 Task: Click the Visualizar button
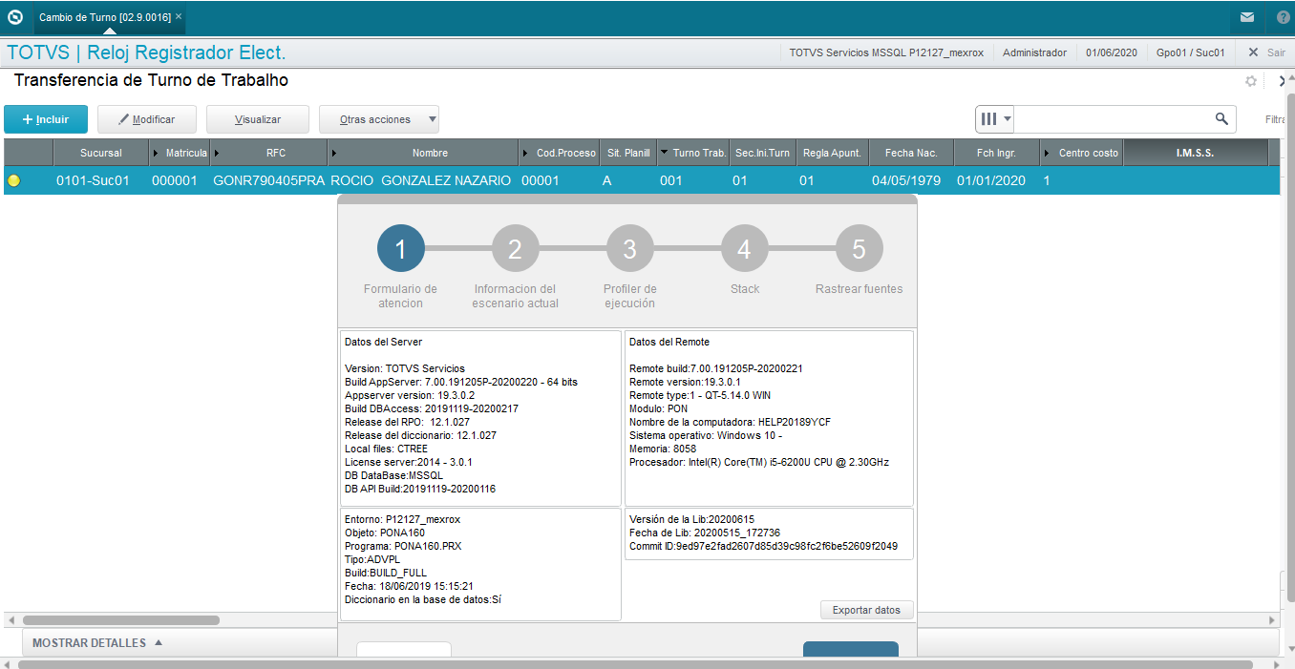tap(258, 119)
